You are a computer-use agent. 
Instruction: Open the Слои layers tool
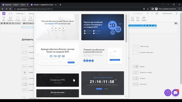[138, 19]
